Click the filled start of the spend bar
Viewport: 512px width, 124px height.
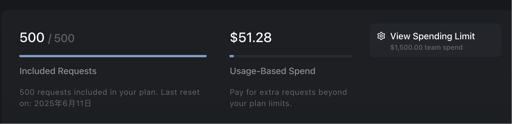click(x=232, y=56)
